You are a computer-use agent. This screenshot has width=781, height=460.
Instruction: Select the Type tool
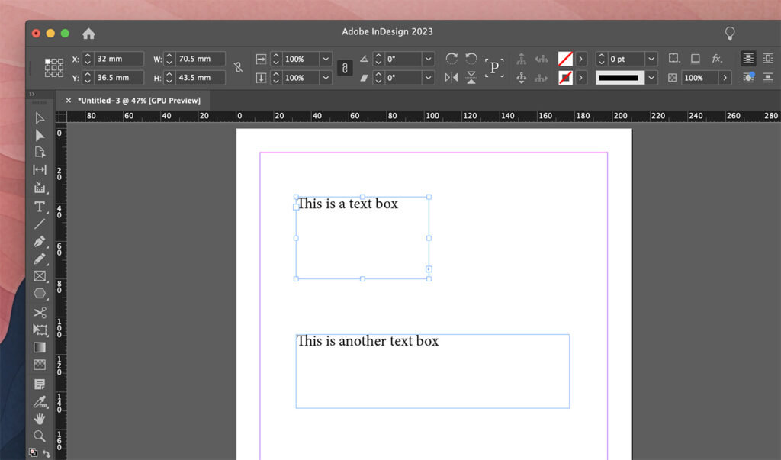pyautogui.click(x=40, y=207)
